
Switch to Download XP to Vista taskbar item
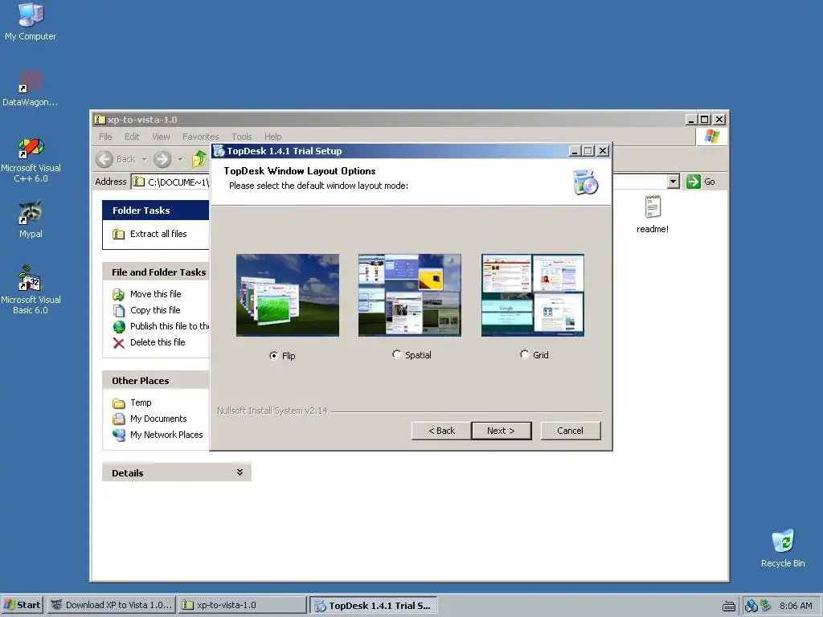coord(112,605)
